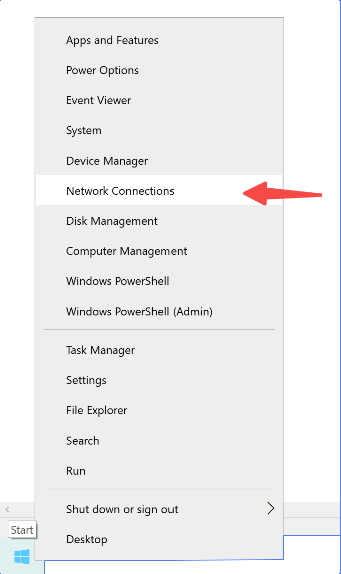Select Search in the menu
This screenshot has width=341, height=574.
[83, 441]
